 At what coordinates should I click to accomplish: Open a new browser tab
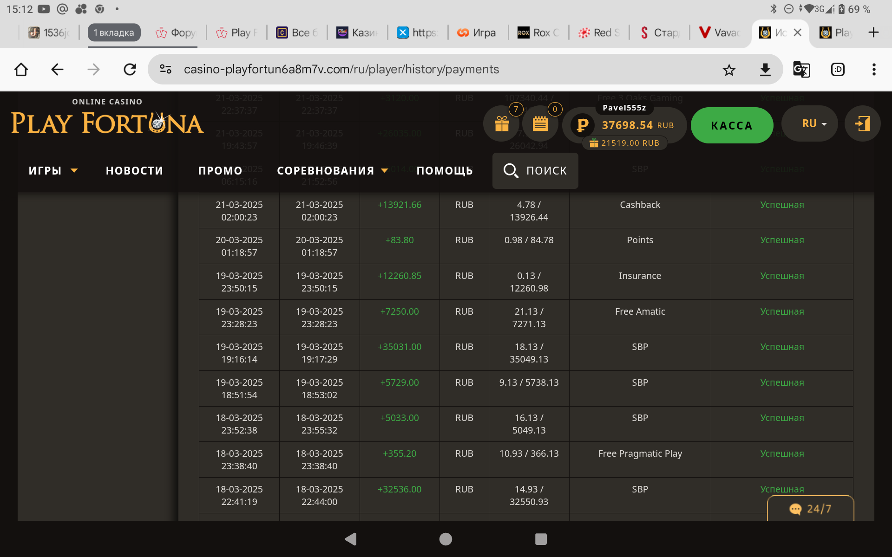873,32
